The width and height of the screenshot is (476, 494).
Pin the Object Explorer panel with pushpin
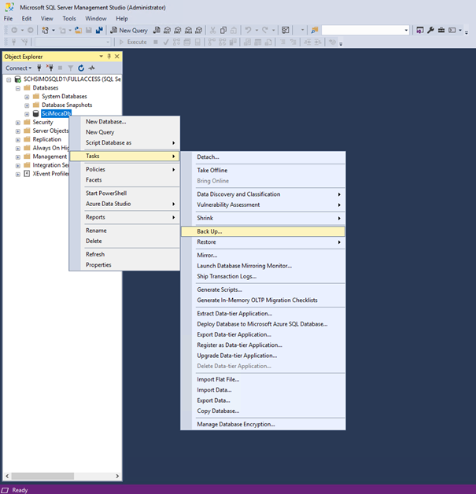[109, 57]
